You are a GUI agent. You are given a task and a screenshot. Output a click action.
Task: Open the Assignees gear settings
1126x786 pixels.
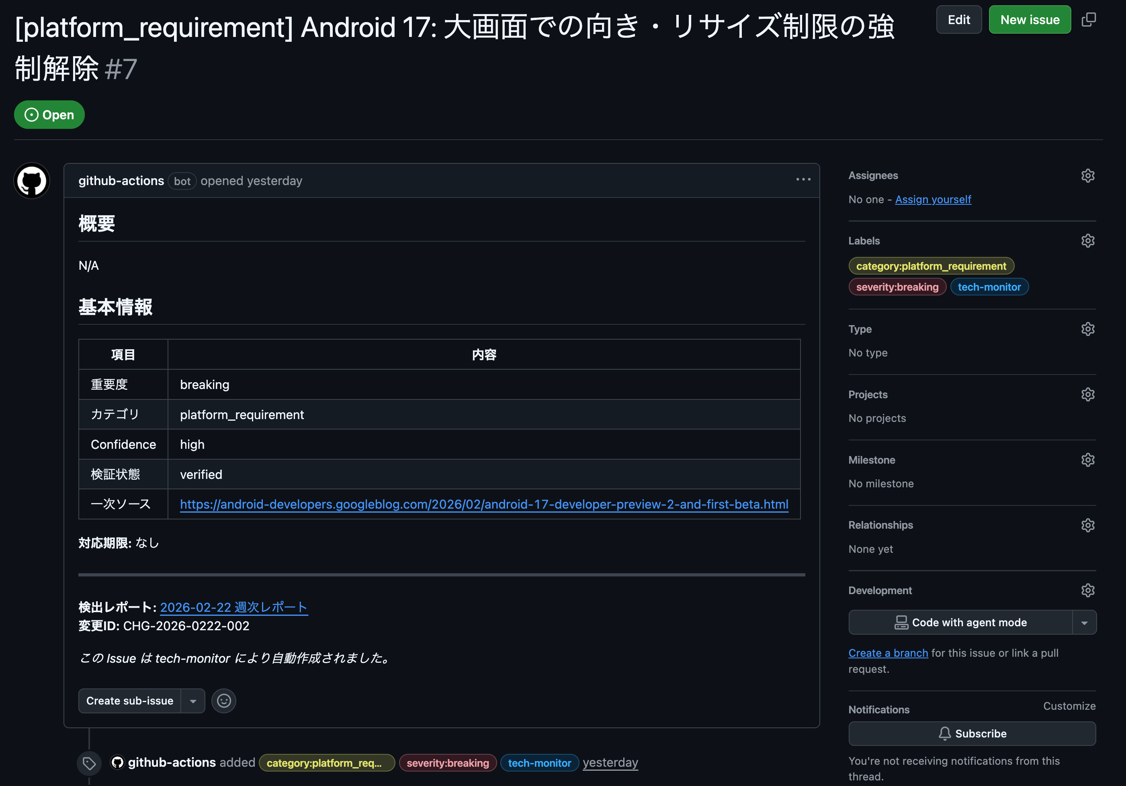coord(1087,175)
